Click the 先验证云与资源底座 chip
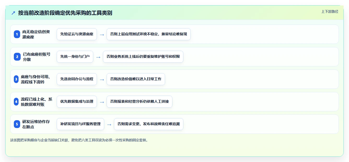This screenshot has height=162, width=349. click(x=77, y=34)
